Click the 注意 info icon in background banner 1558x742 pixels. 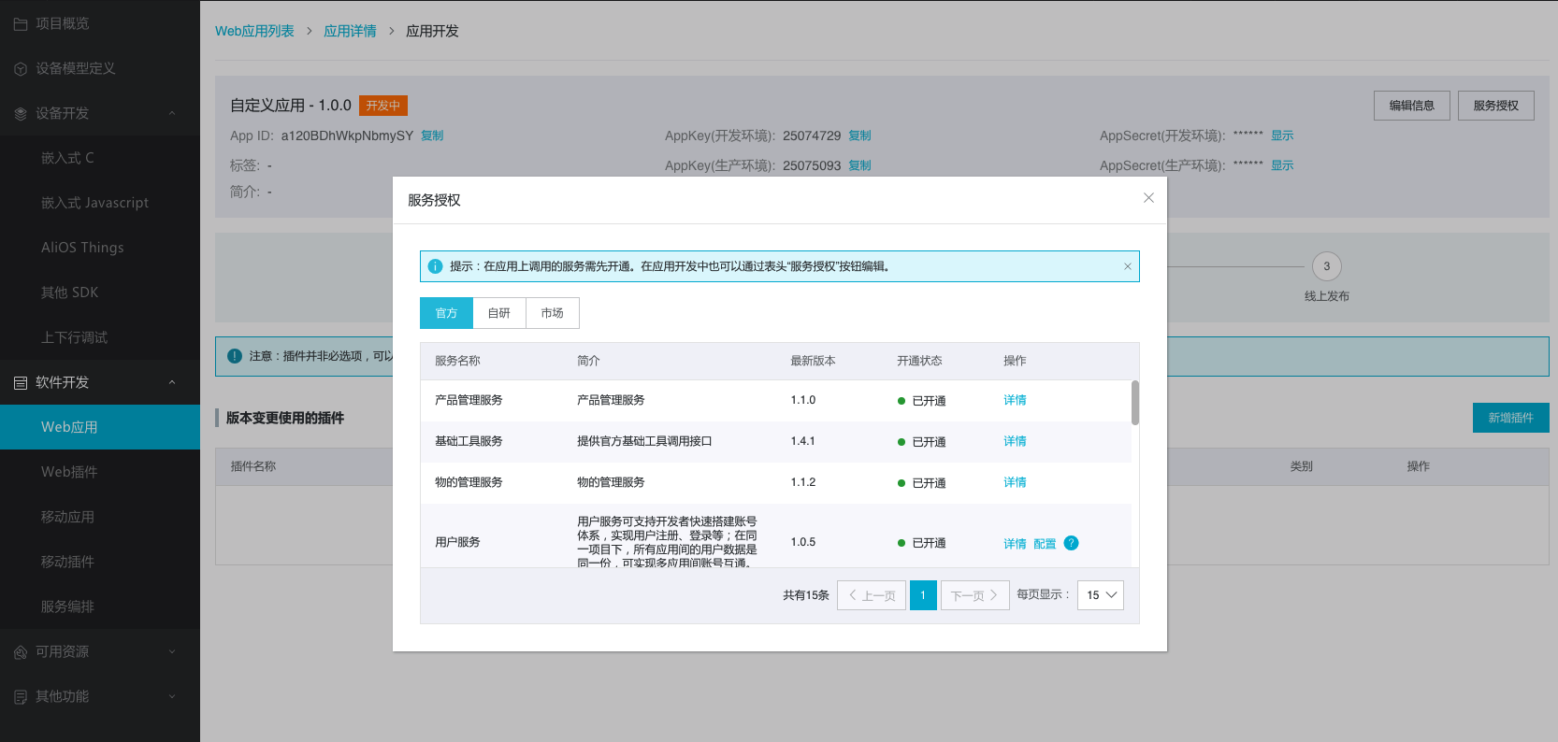pos(235,356)
